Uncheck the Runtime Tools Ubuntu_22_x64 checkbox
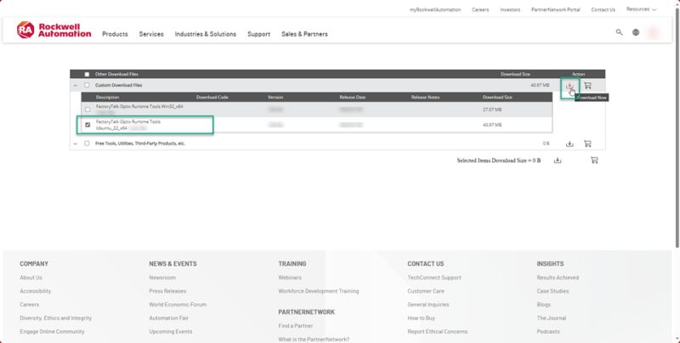 coord(88,125)
